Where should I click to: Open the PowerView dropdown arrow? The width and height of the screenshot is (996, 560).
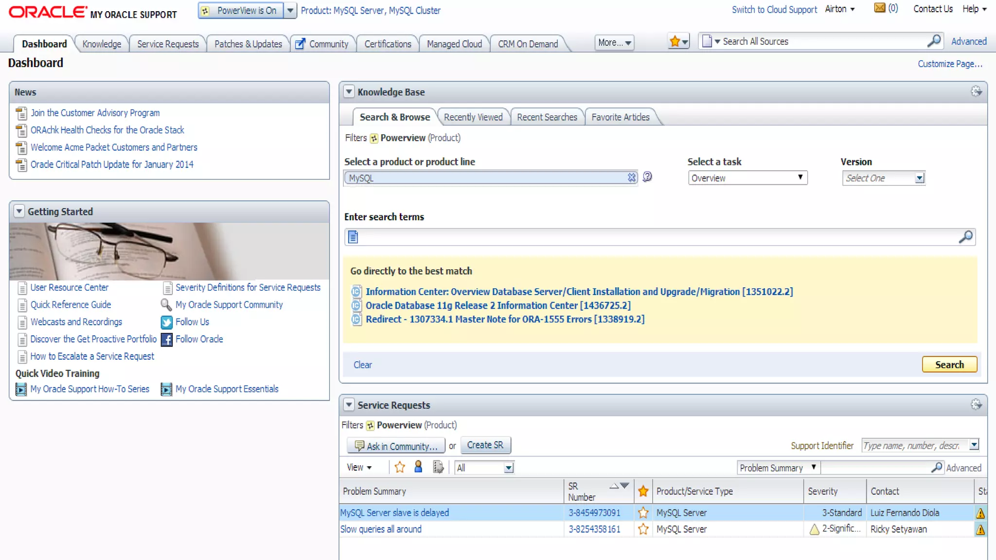(x=290, y=10)
